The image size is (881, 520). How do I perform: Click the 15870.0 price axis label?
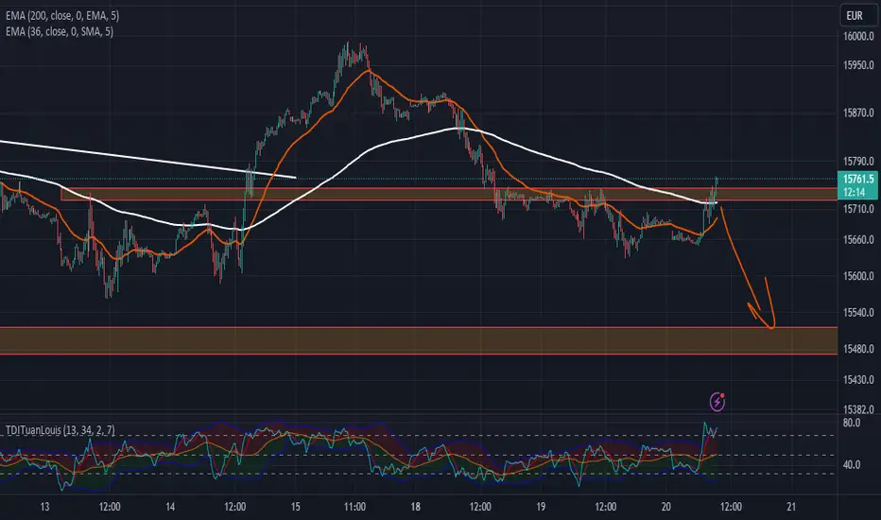click(858, 113)
